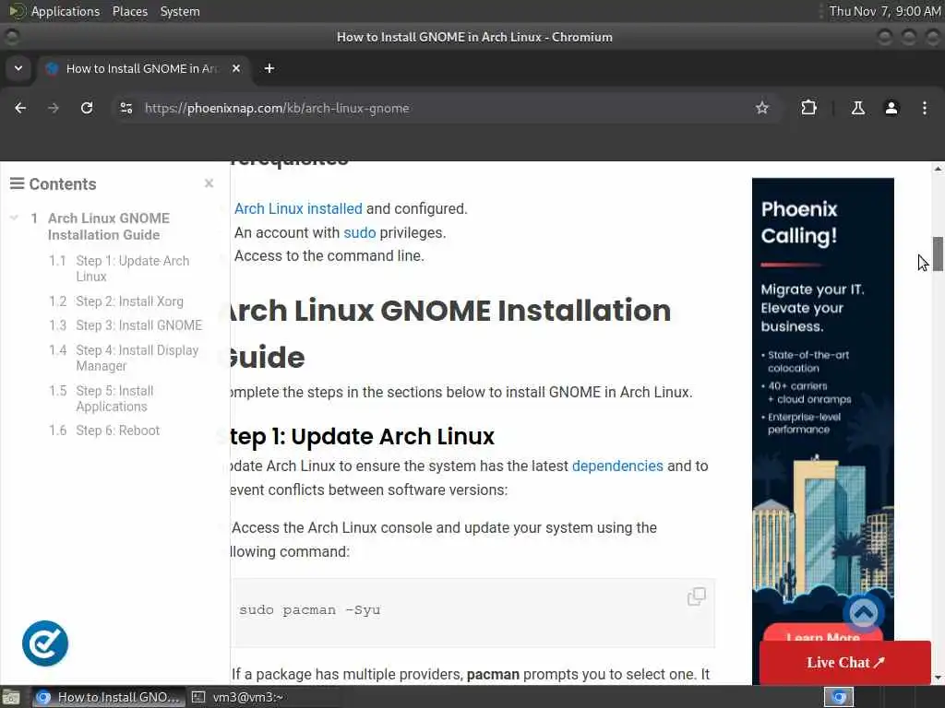Open the dependencies link
Image resolution: width=945 pixels, height=708 pixels.
[x=617, y=466]
